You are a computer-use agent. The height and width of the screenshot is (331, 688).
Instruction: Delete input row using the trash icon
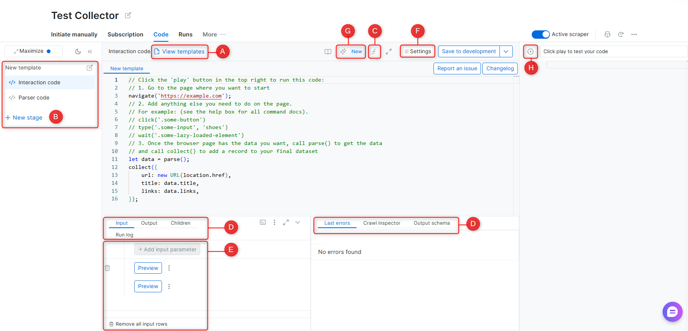point(107,268)
